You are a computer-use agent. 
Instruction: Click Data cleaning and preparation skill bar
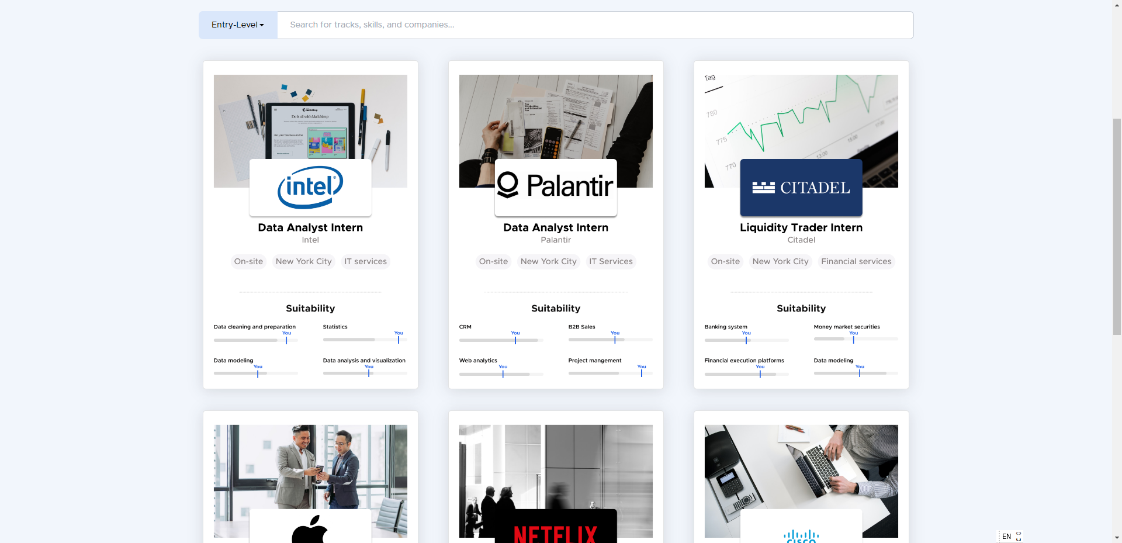(255, 340)
